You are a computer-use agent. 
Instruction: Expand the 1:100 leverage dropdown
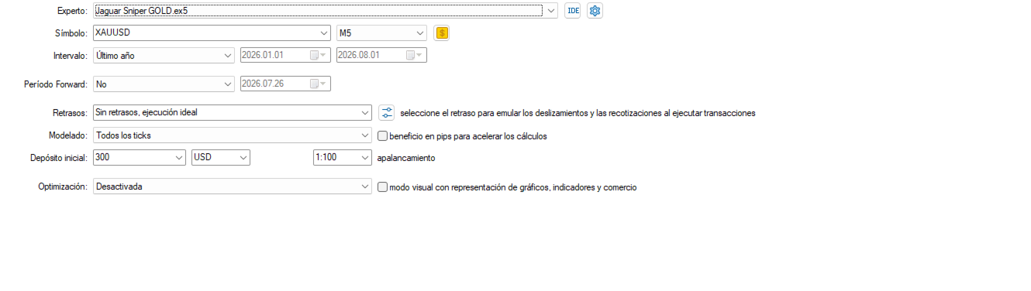366,157
